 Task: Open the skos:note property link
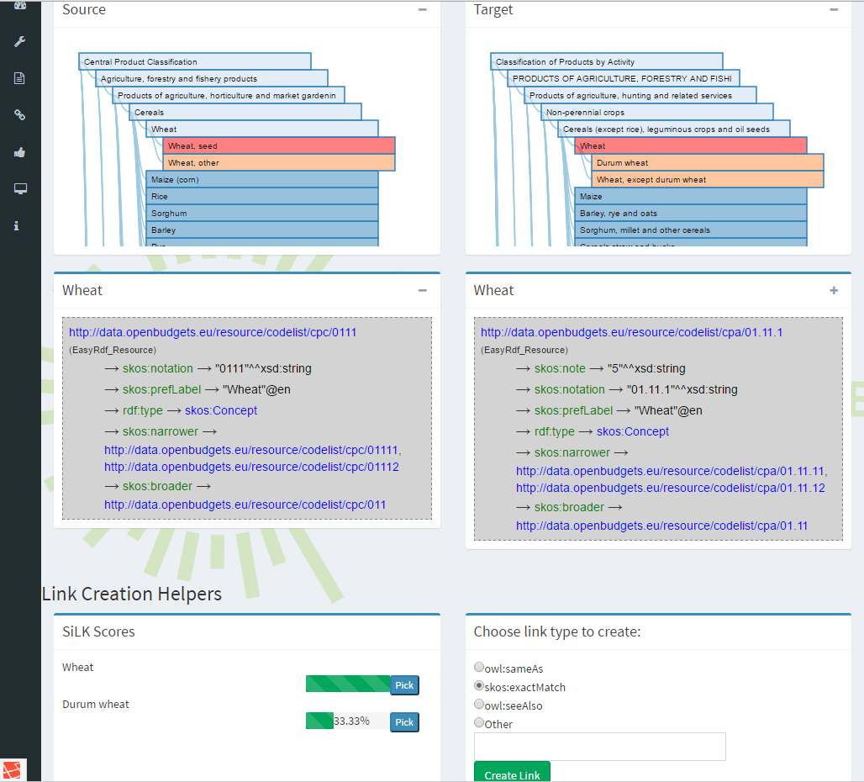point(560,368)
